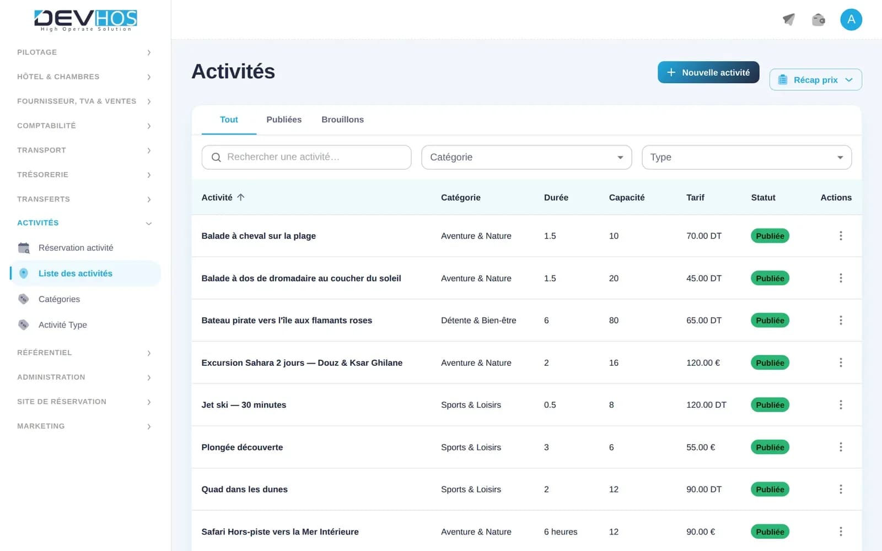Image resolution: width=882 pixels, height=551 pixels.
Task: Expand Hôtel & Chambres section
Action: point(84,77)
